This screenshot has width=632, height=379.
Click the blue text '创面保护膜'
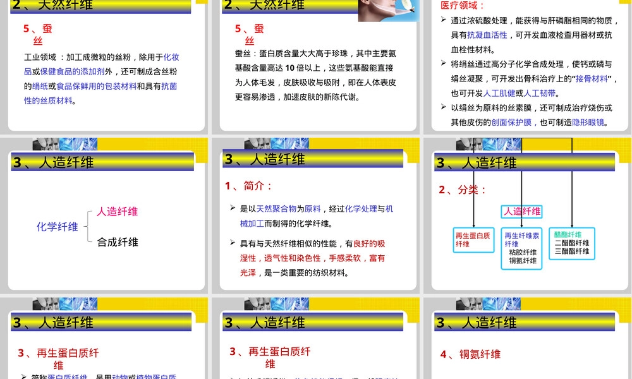[511, 122]
